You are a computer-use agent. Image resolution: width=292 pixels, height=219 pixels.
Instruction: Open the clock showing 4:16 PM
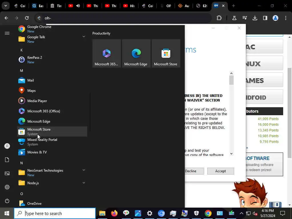click(x=267, y=213)
